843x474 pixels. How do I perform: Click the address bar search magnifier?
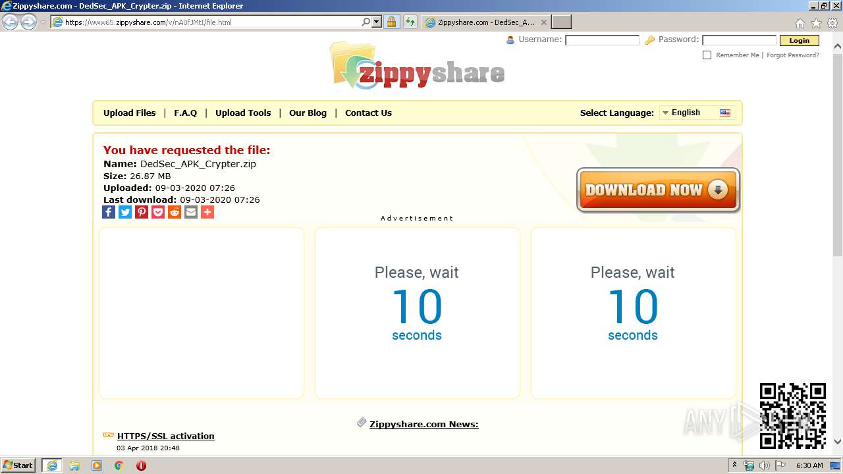point(366,22)
